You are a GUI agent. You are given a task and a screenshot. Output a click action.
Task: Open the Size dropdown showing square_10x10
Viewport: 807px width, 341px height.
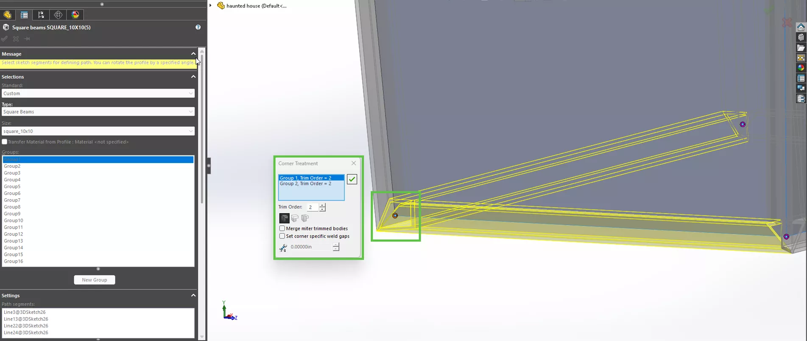(98, 131)
